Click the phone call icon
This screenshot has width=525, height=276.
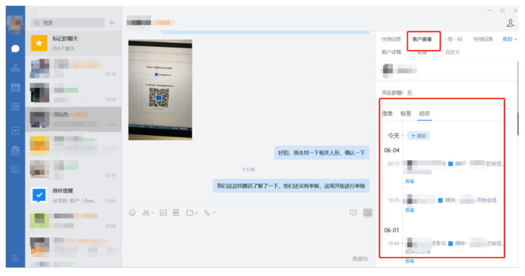tap(207, 213)
